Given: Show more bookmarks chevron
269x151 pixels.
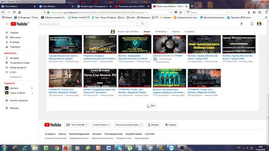Looking at the screenshot, I should 266,18.
